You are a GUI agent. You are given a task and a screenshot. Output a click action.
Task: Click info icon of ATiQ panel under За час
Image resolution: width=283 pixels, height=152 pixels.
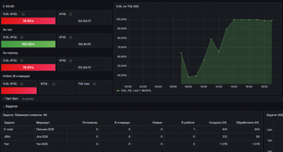pos(71,37)
